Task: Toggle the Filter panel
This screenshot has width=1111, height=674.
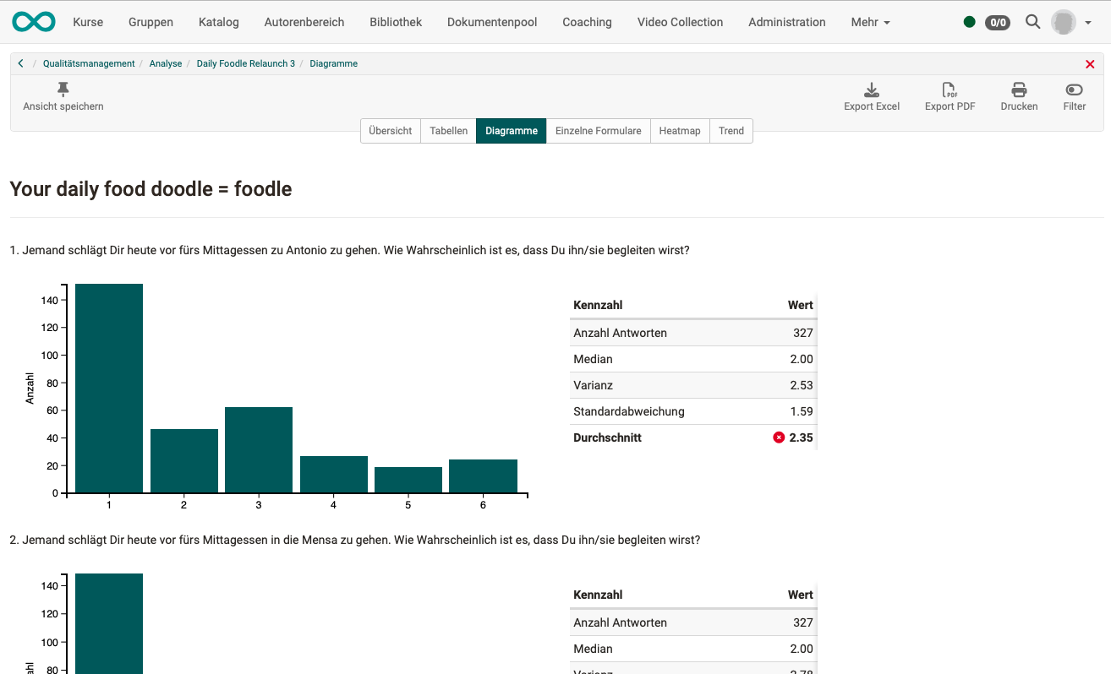Action: point(1074,95)
